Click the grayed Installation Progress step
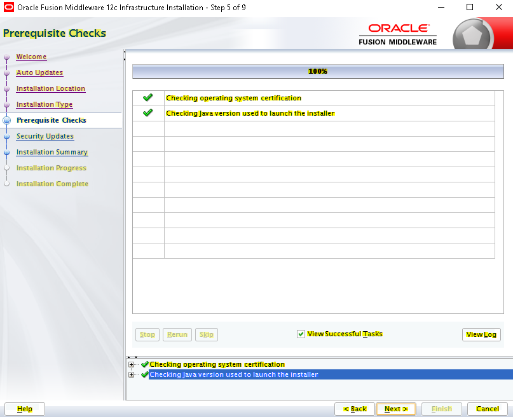The height and width of the screenshot is (417, 513). tap(51, 168)
